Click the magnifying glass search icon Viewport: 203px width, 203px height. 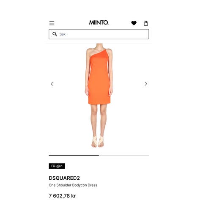coord(55,34)
